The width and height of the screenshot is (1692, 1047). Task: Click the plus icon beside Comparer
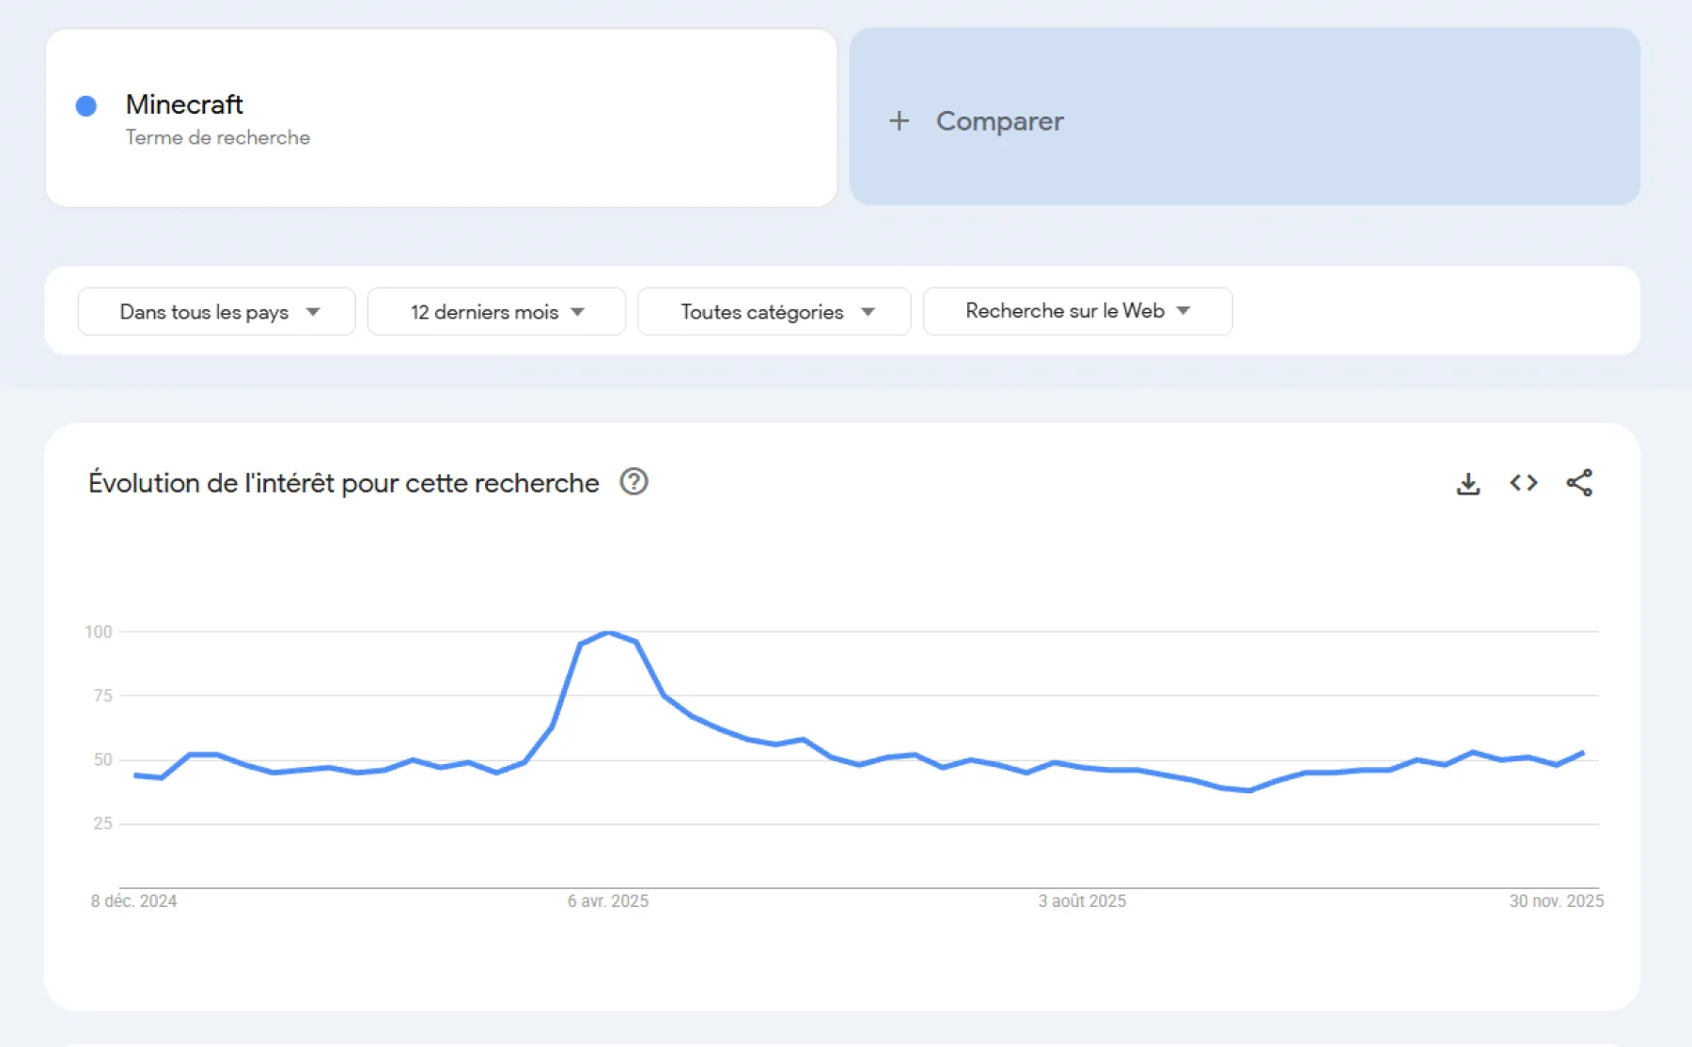[899, 120]
